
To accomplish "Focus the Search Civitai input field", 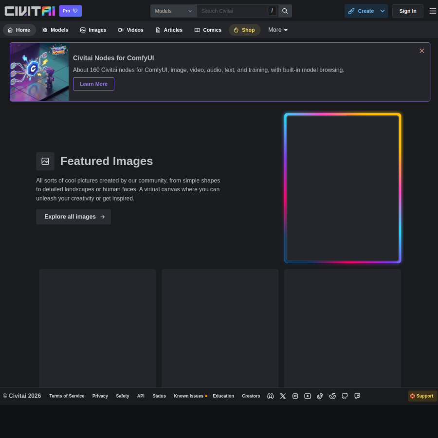I will click(233, 11).
